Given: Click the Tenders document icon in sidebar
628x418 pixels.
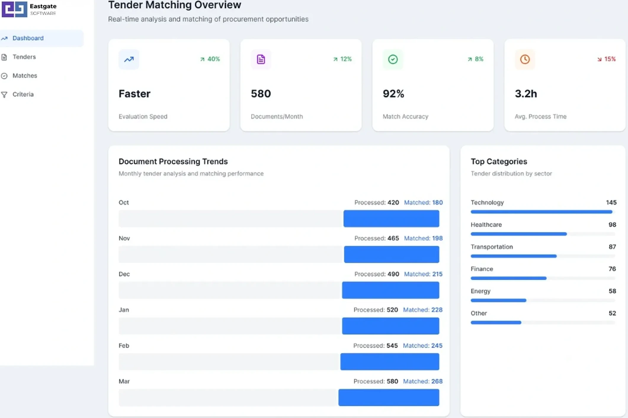Looking at the screenshot, I should pyautogui.click(x=4, y=57).
